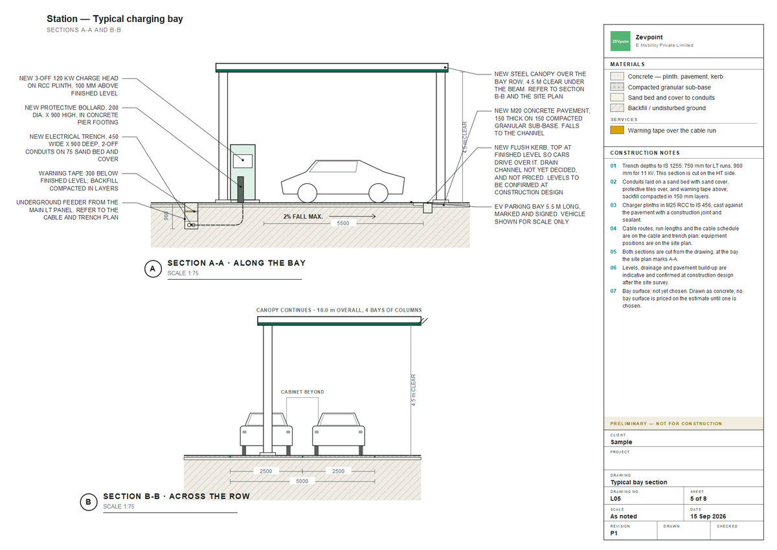Select the circled A section marker

[153, 270]
